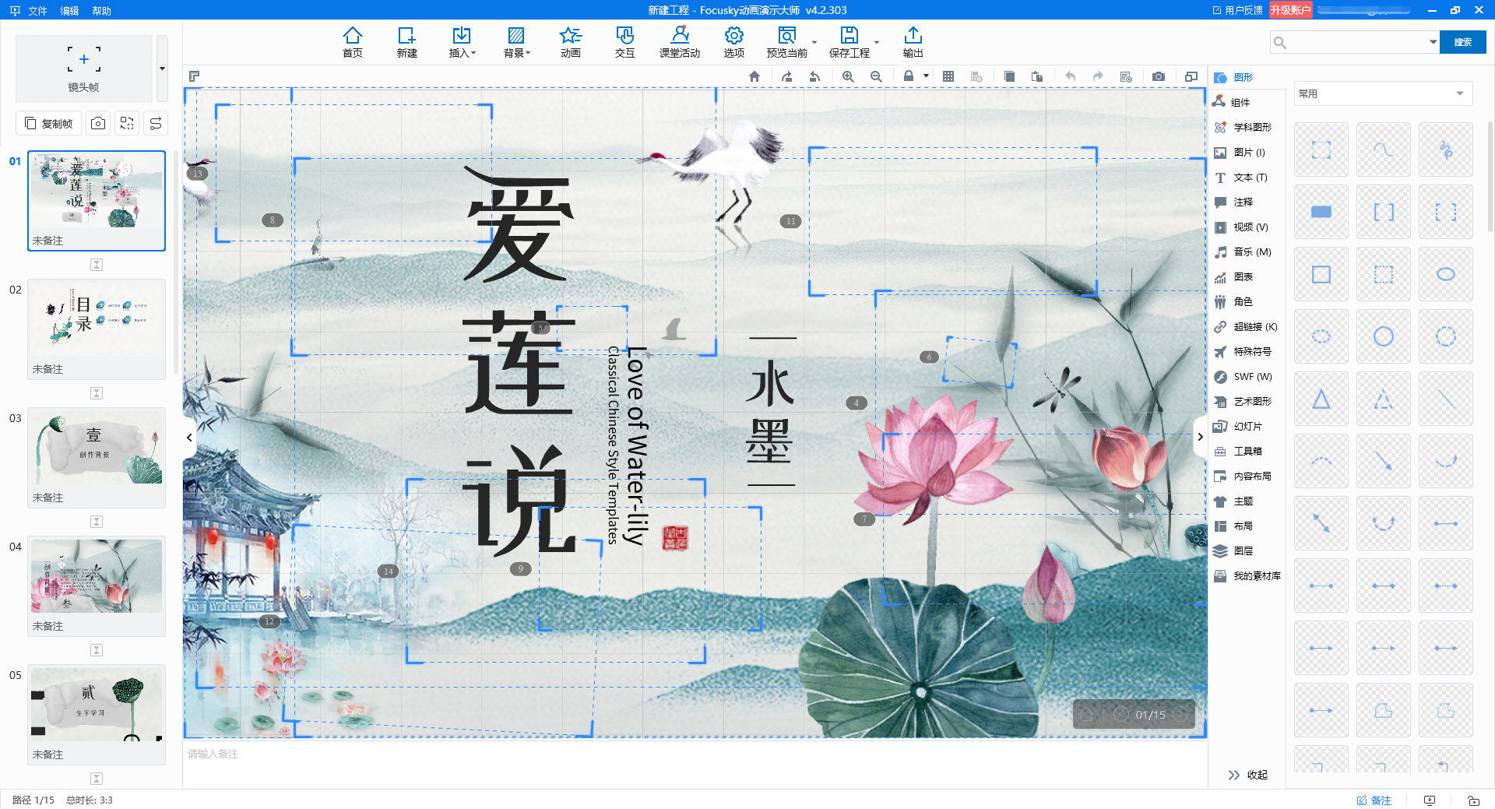Open the 文件 menu
1495x809 pixels.
pos(37,11)
